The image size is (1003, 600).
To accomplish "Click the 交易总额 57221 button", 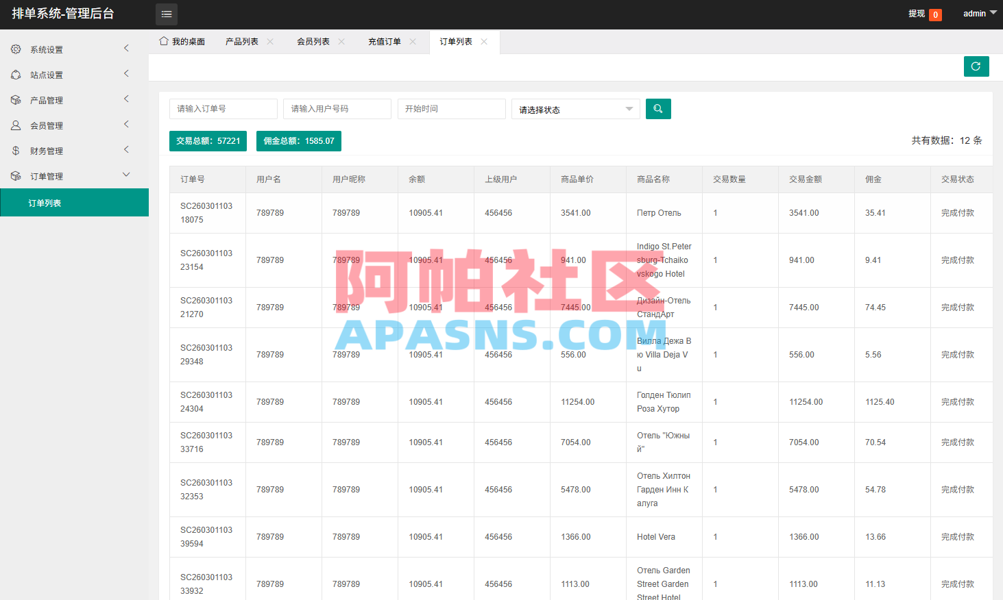I will pos(208,141).
